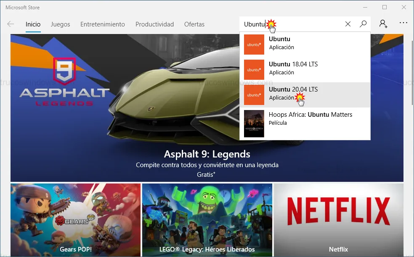Open the three-dots more options menu

click(x=403, y=24)
